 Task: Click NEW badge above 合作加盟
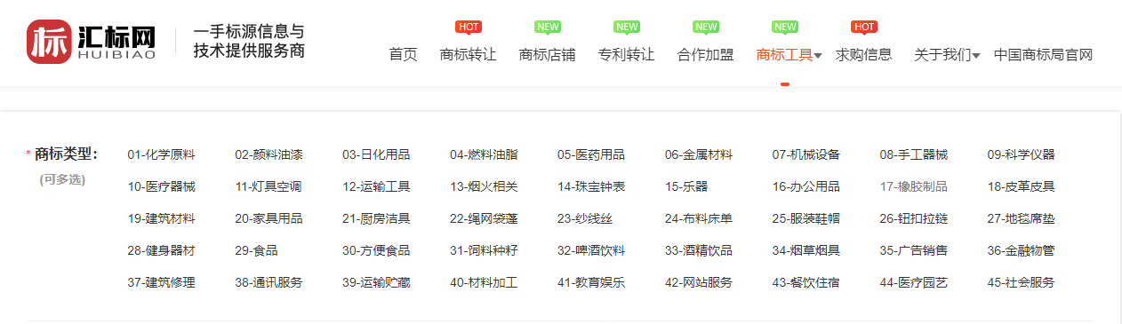706,27
